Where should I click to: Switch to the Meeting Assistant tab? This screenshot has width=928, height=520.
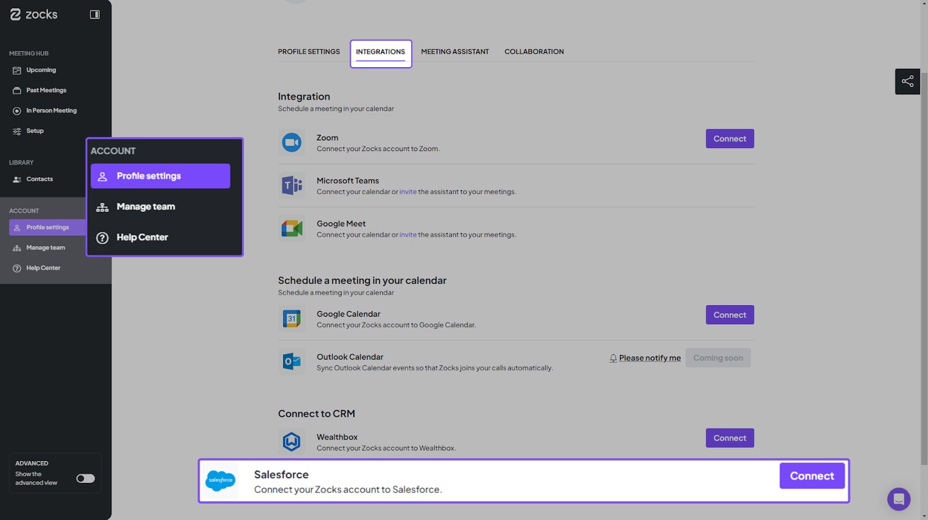pos(455,52)
